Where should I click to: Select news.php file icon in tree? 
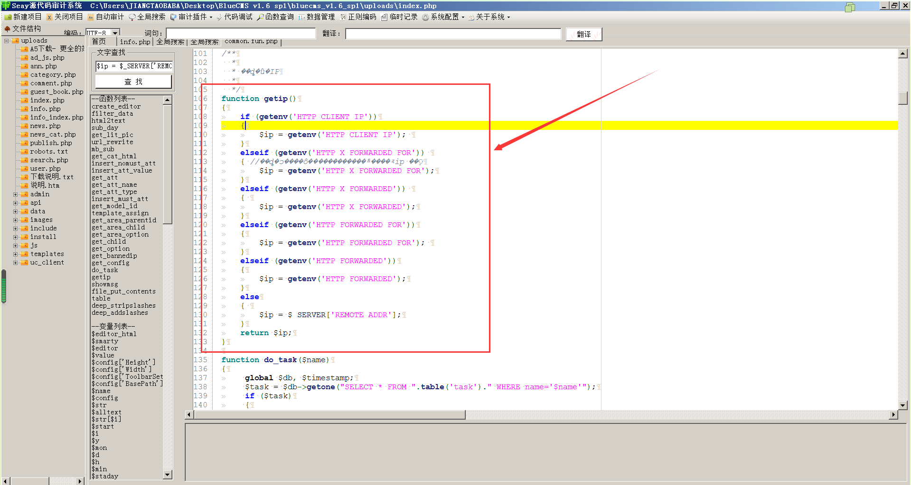pyautogui.click(x=24, y=126)
